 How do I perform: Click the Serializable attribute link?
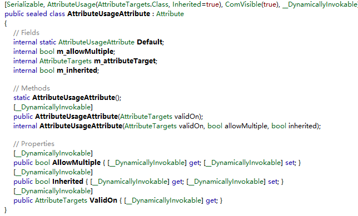point(25,4)
